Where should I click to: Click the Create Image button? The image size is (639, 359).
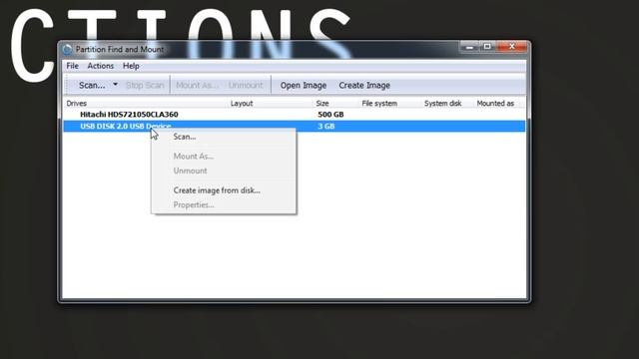pos(364,86)
